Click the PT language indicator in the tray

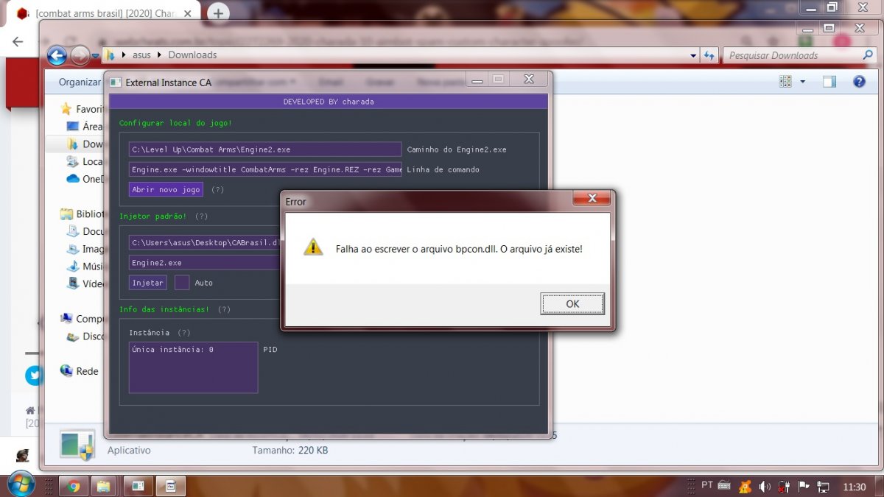coord(707,485)
